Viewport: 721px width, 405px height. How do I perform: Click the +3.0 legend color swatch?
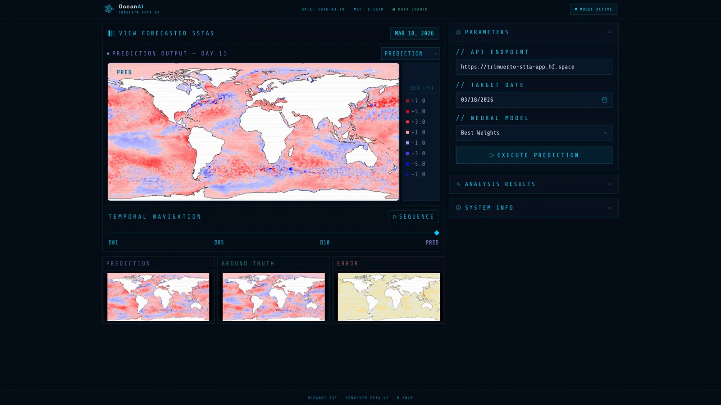pos(407,122)
